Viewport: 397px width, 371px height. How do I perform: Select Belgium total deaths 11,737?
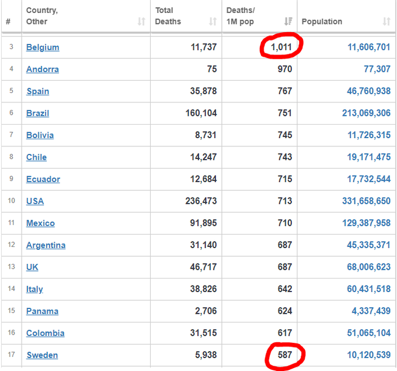(204, 47)
